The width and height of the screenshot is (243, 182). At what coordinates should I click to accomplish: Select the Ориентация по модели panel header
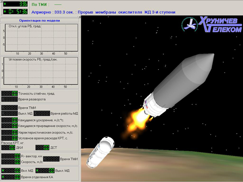click(39, 20)
